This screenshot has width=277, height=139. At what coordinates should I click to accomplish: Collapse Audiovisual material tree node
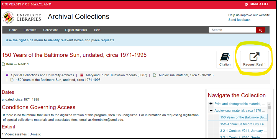[211, 111]
